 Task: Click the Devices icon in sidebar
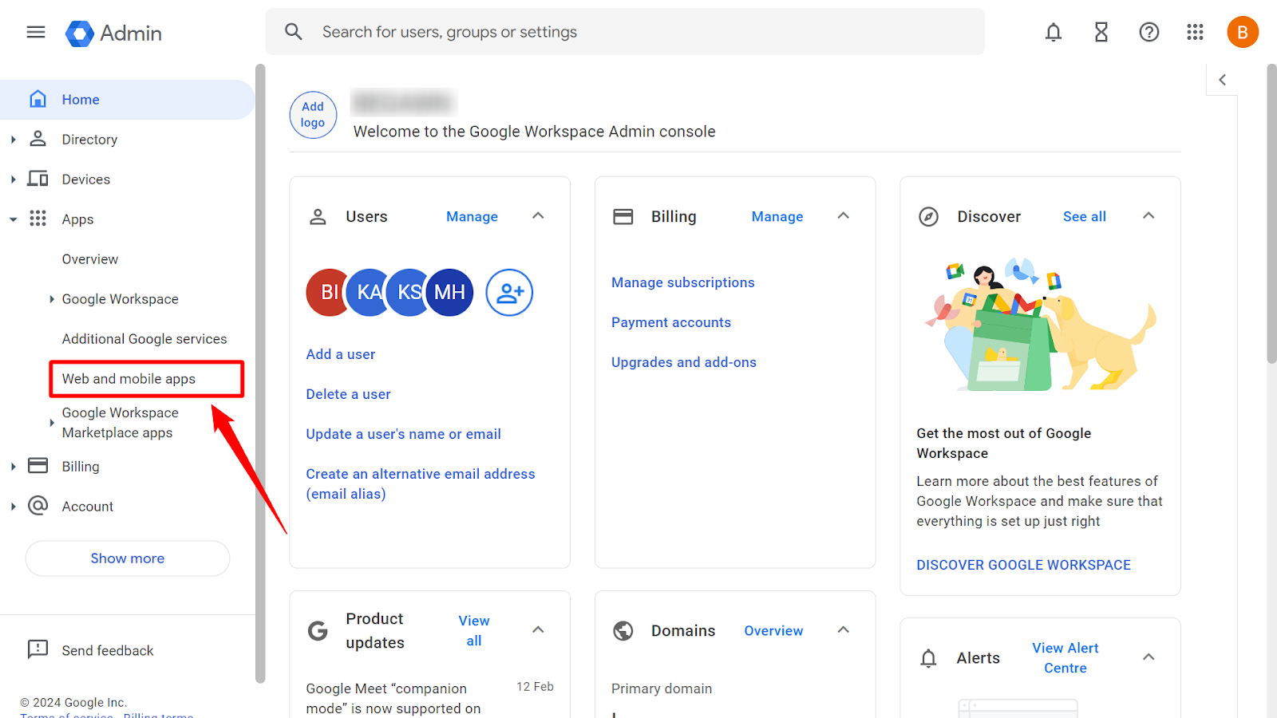[x=38, y=179]
